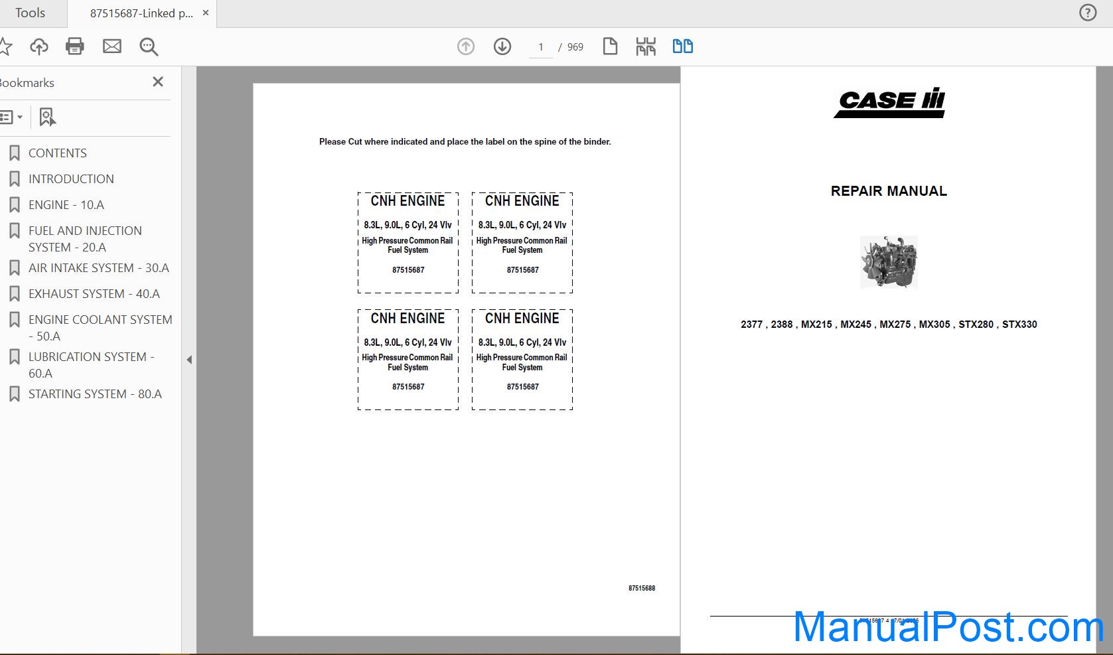Click the bookmark icon beside AIR INTAKE SYSTEM
1113x655 pixels.
click(15, 268)
